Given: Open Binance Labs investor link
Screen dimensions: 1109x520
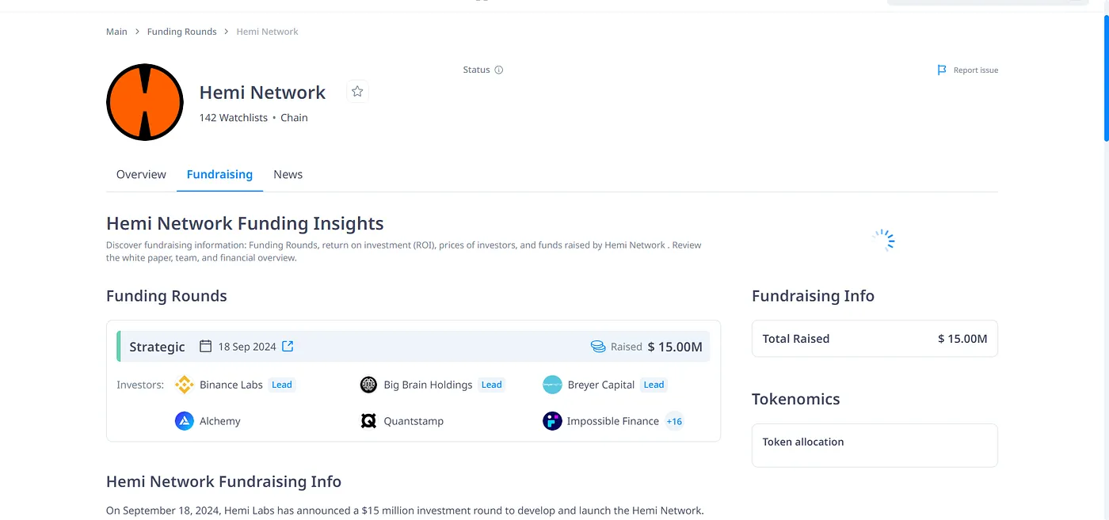Looking at the screenshot, I should 231,385.
